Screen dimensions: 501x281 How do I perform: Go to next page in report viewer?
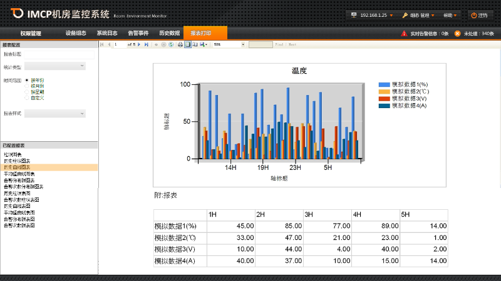[140, 45]
